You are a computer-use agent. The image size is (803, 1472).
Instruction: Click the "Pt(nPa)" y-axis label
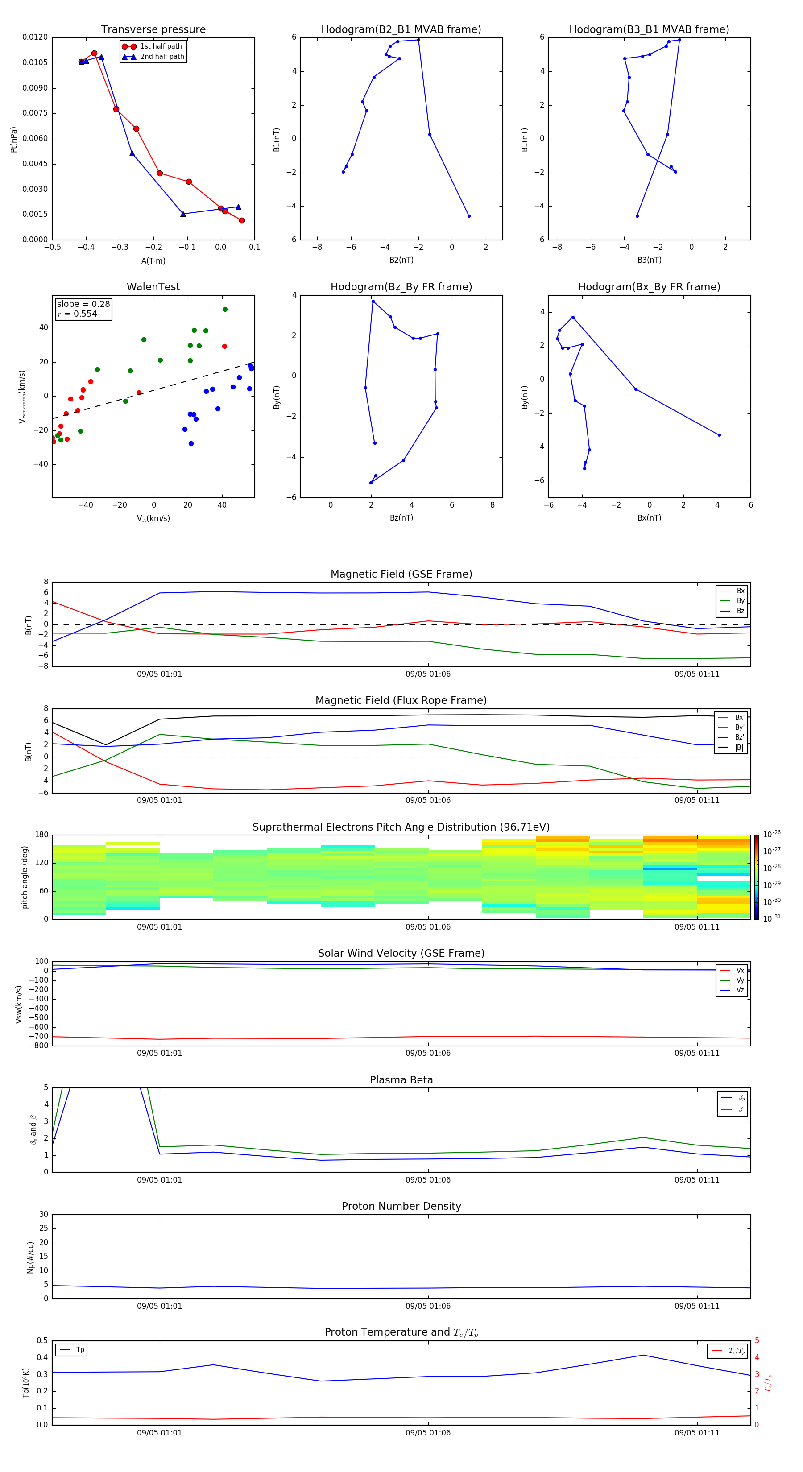14,139
